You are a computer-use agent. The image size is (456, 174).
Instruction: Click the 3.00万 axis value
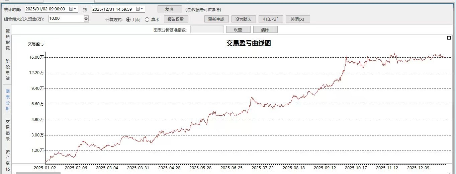(x=37, y=135)
